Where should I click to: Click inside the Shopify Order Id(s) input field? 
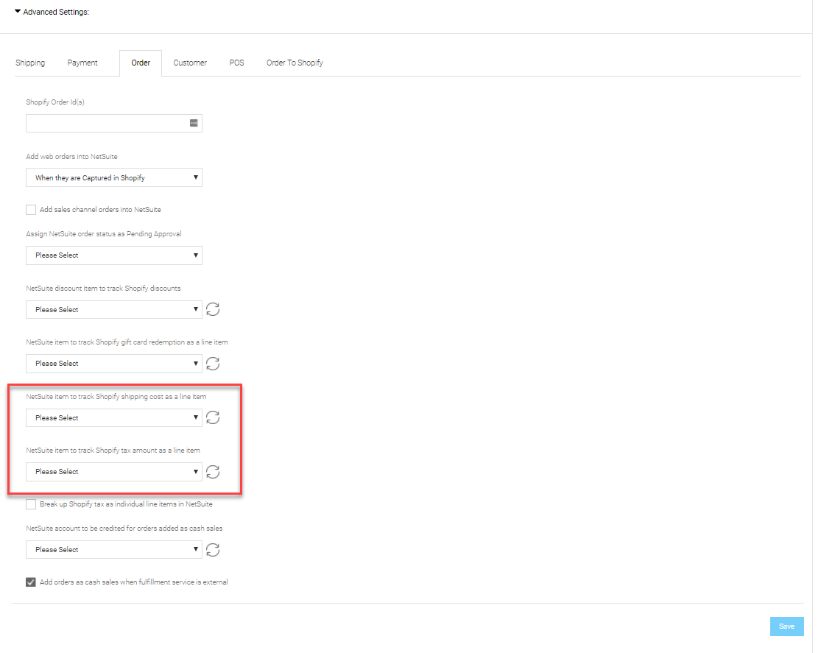click(103, 123)
